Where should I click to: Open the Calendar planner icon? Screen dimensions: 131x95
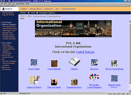pos(74,61)
